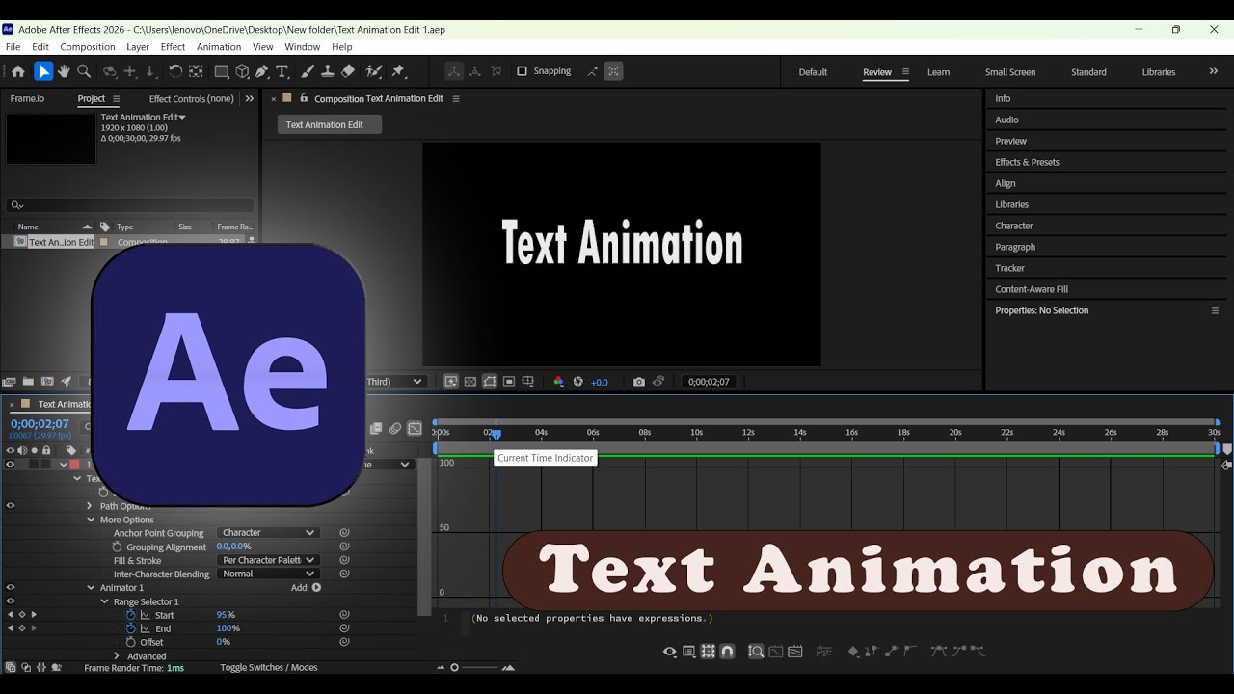This screenshot has height=694, width=1234.
Task: Select the Eraser tool
Action: 348,71
